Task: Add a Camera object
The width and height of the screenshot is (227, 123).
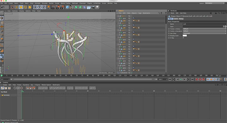Action: tap(93, 7)
